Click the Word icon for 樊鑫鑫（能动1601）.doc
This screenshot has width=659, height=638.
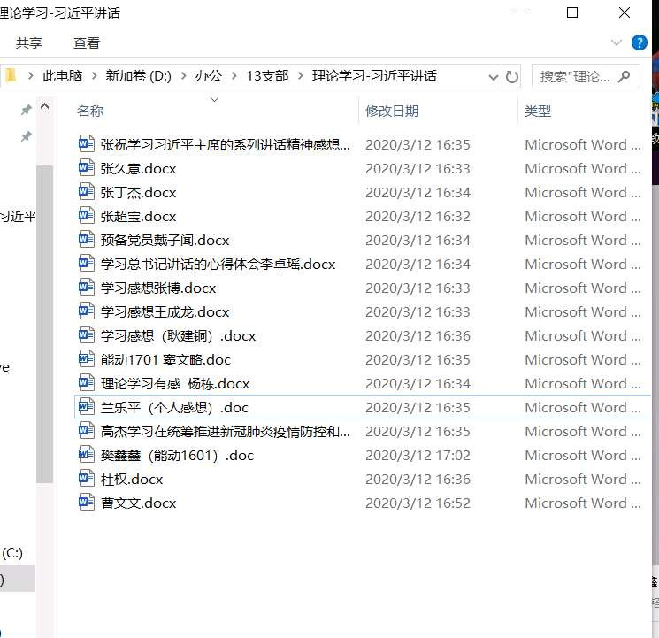[x=86, y=455]
